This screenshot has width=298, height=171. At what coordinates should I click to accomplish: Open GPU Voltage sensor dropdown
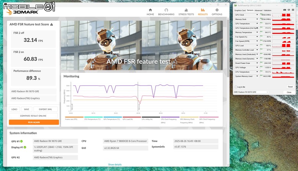point(257,68)
